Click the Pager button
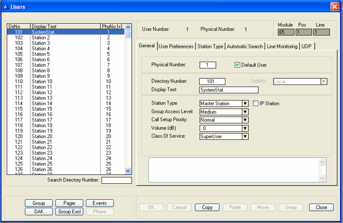 click(69, 203)
